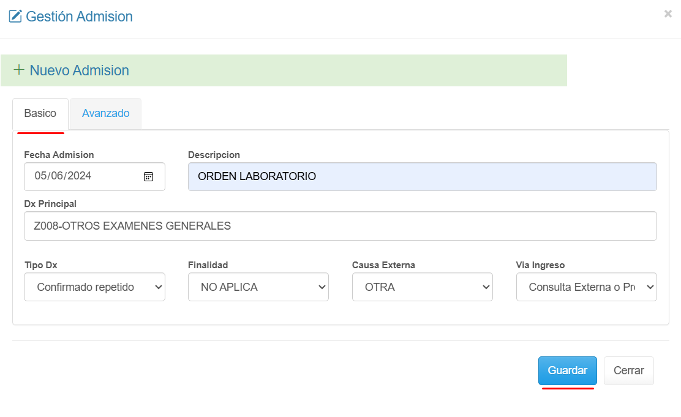This screenshot has width=681, height=417.
Task: Select the day segment of Fecha Admision
Action: pos(40,176)
